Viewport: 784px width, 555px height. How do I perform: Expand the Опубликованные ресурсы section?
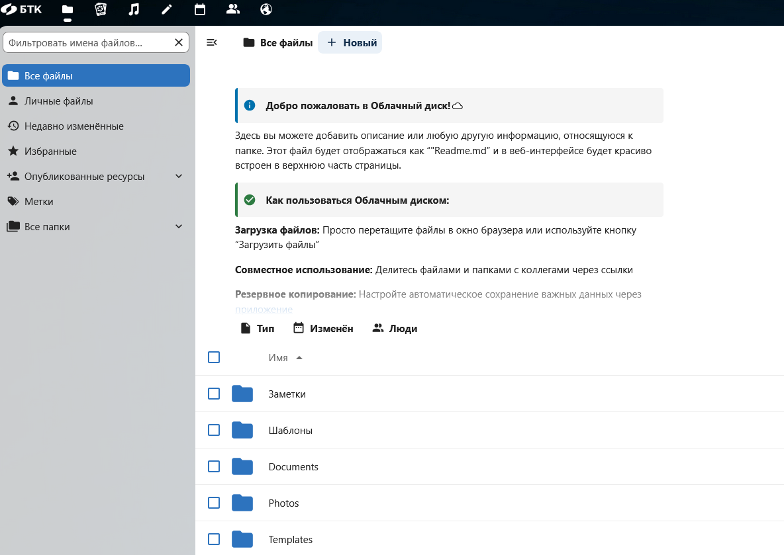coord(178,177)
